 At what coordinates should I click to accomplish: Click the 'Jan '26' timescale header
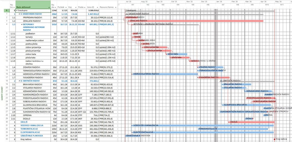(219, 2)
